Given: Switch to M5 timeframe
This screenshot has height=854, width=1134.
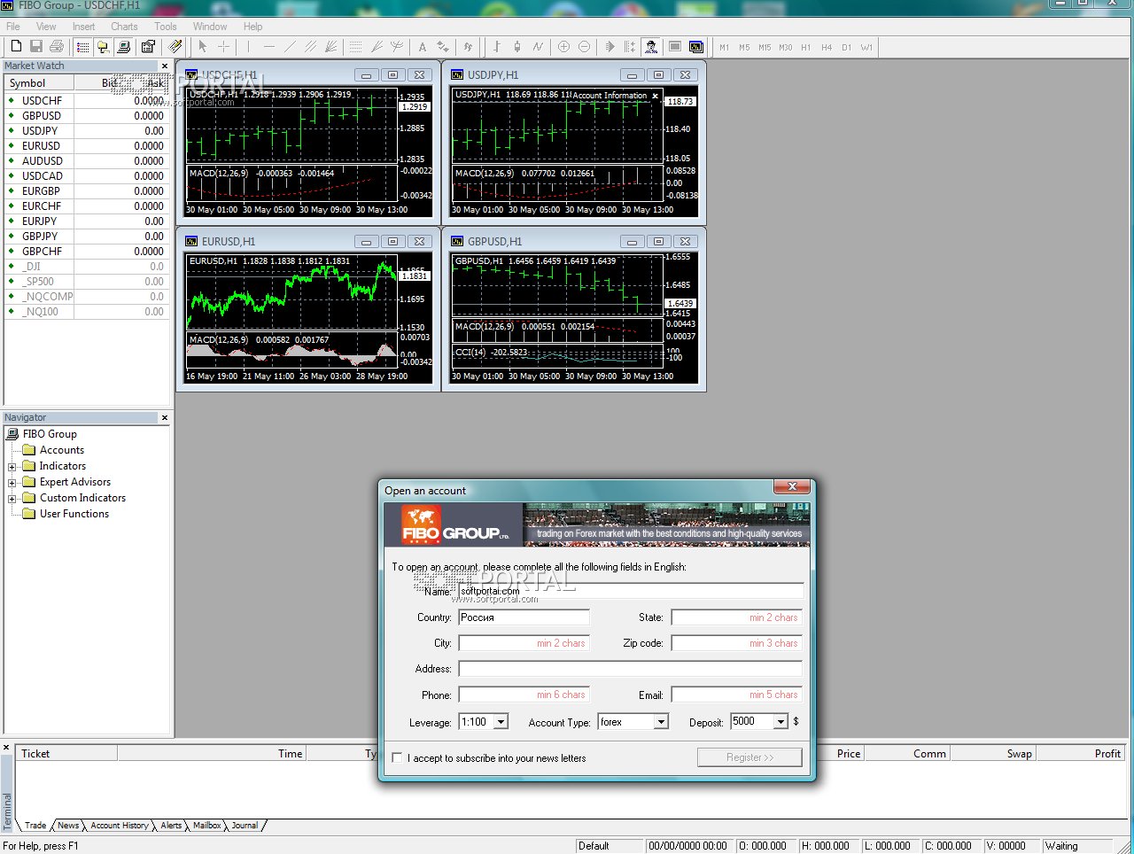Looking at the screenshot, I should click(744, 47).
